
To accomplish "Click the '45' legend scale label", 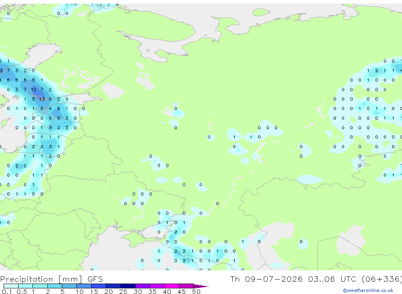I will pos(182,292).
